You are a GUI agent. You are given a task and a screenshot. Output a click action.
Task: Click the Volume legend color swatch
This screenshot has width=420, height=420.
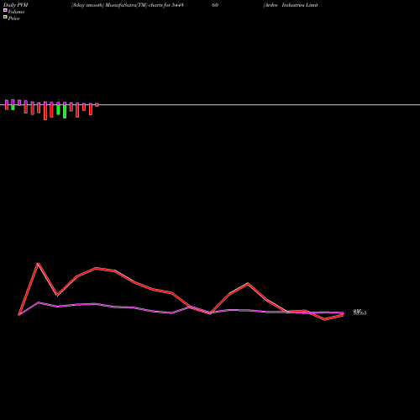coord(5,10)
